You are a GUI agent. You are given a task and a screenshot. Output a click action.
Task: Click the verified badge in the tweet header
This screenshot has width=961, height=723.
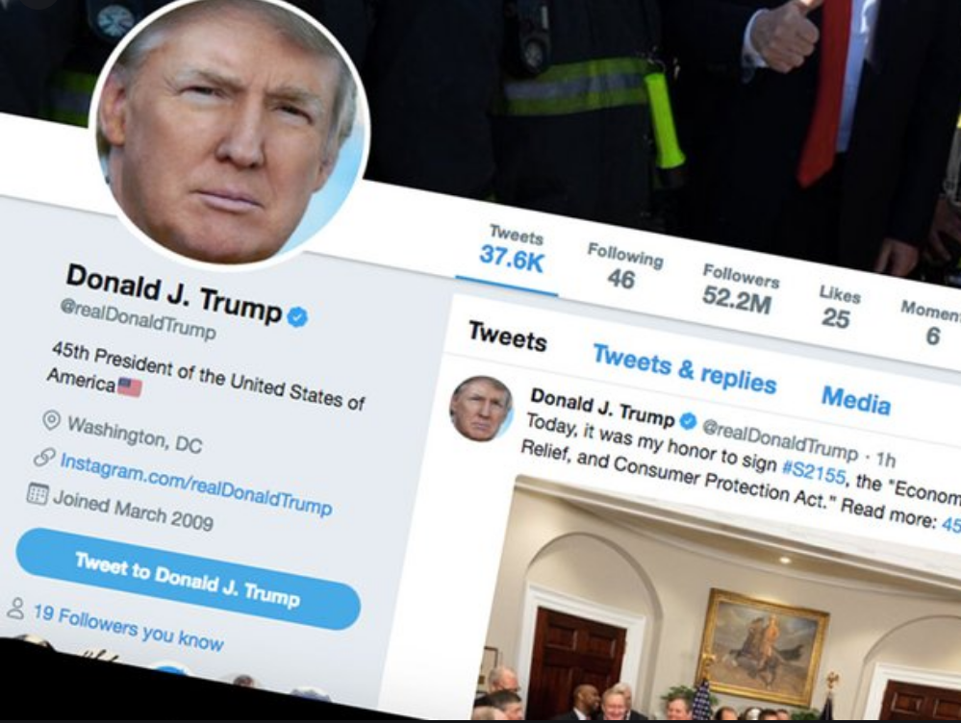pos(688,420)
